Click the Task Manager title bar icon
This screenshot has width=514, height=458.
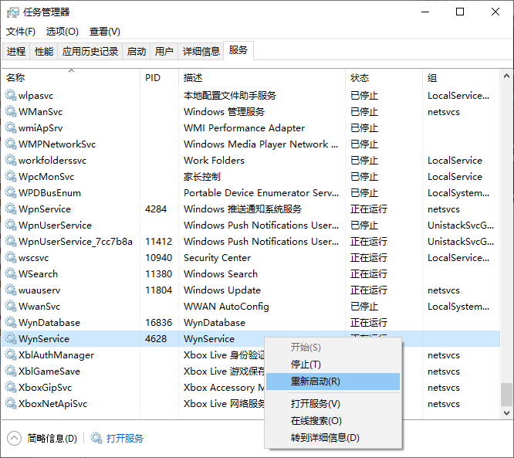click(12, 12)
